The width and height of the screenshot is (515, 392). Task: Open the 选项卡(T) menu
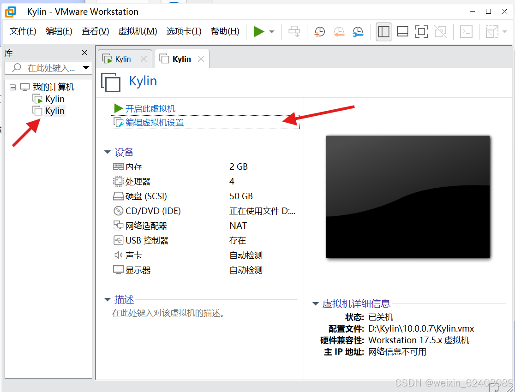[184, 31]
